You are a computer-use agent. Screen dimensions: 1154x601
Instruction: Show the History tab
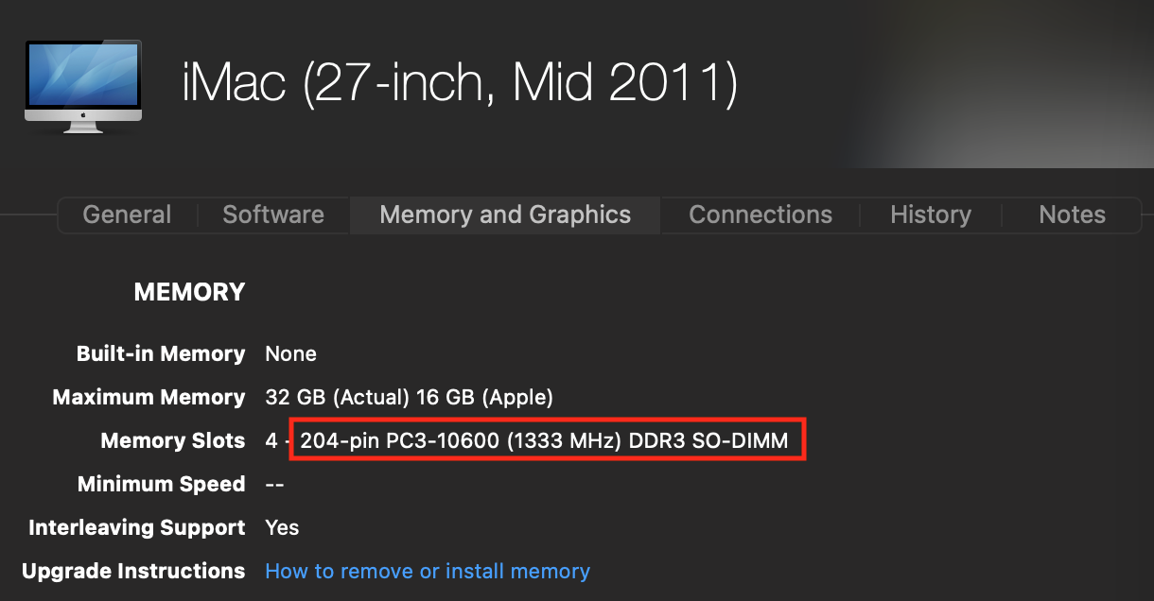tap(931, 215)
